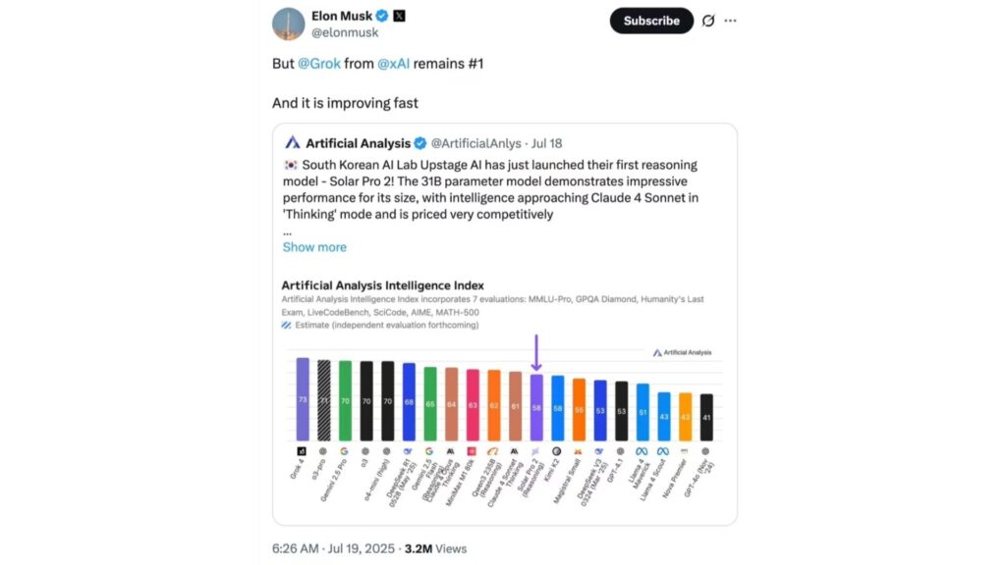The image size is (1006, 565).
Task: Click the 3.2M Views count
Action: point(435,548)
